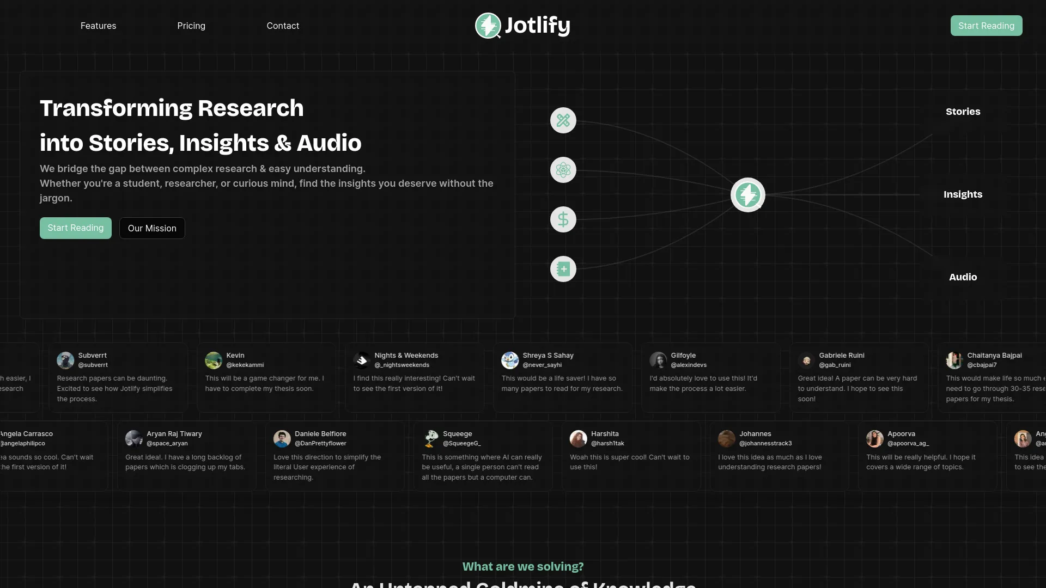Click the Jotlify lightning logo in the header
Image resolution: width=1046 pixels, height=588 pixels.
coord(489,26)
